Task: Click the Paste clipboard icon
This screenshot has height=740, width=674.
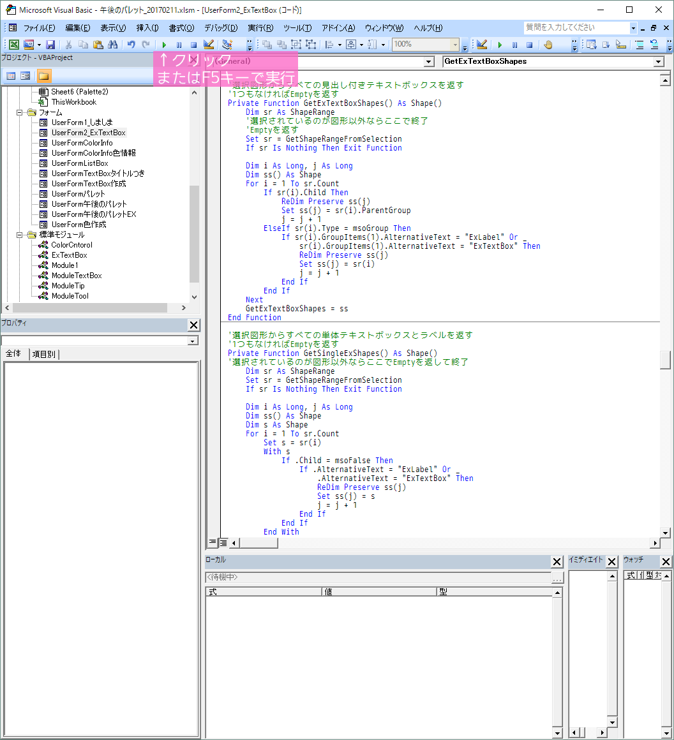Action: click(x=98, y=45)
